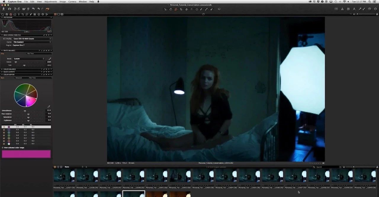Open the Capture camera tool tab
Screen dimensions: 379x197
pyautogui.click(x=7, y=14)
